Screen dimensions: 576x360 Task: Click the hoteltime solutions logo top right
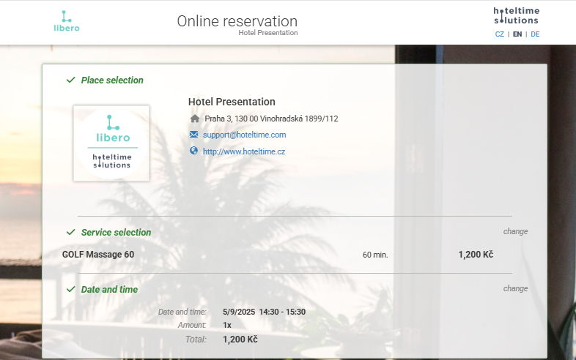click(515, 15)
